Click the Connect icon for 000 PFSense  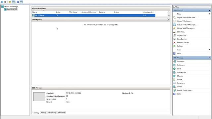(x=175, y=61)
